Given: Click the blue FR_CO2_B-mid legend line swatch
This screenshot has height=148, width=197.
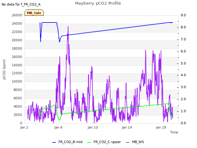Looking at the screenshot, I should tap(54, 142).
